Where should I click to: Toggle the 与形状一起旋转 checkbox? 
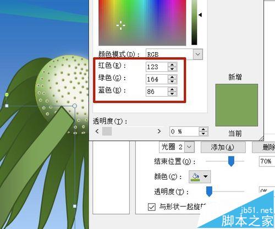pyautogui.click(x=151, y=207)
